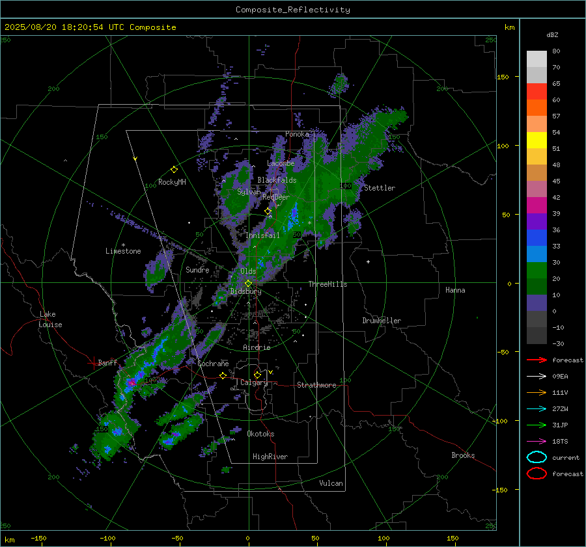Viewport: 586px width, 547px height.
Task: Click the Strathmore label
Action: [316, 385]
